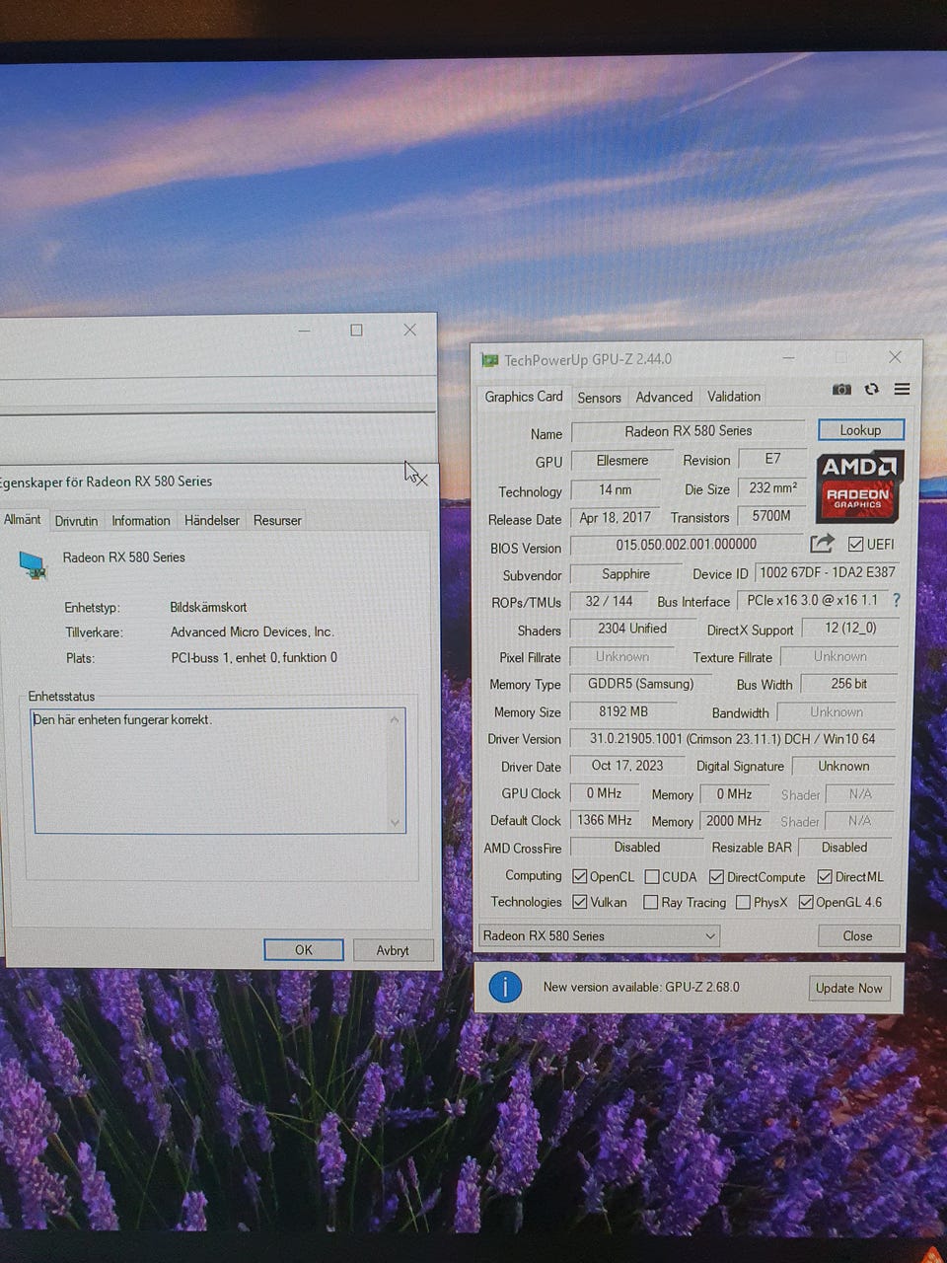Toggle the CUDA checkbox
947x1263 pixels.
point(652,877)
